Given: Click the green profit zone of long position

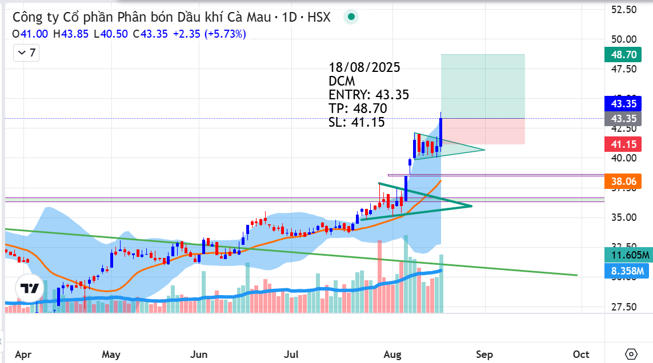Looking at the screenshot, I should pyautogui.click(x=483, y=86).
